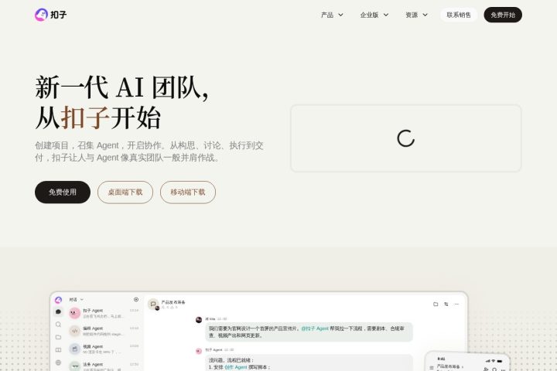The width and height of the screenshot is (557, 371).
Task: Click the switch arrows icon in chat header
Action: click(446, 304)
